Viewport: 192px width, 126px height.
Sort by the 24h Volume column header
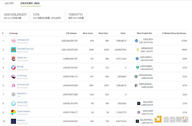71,33
